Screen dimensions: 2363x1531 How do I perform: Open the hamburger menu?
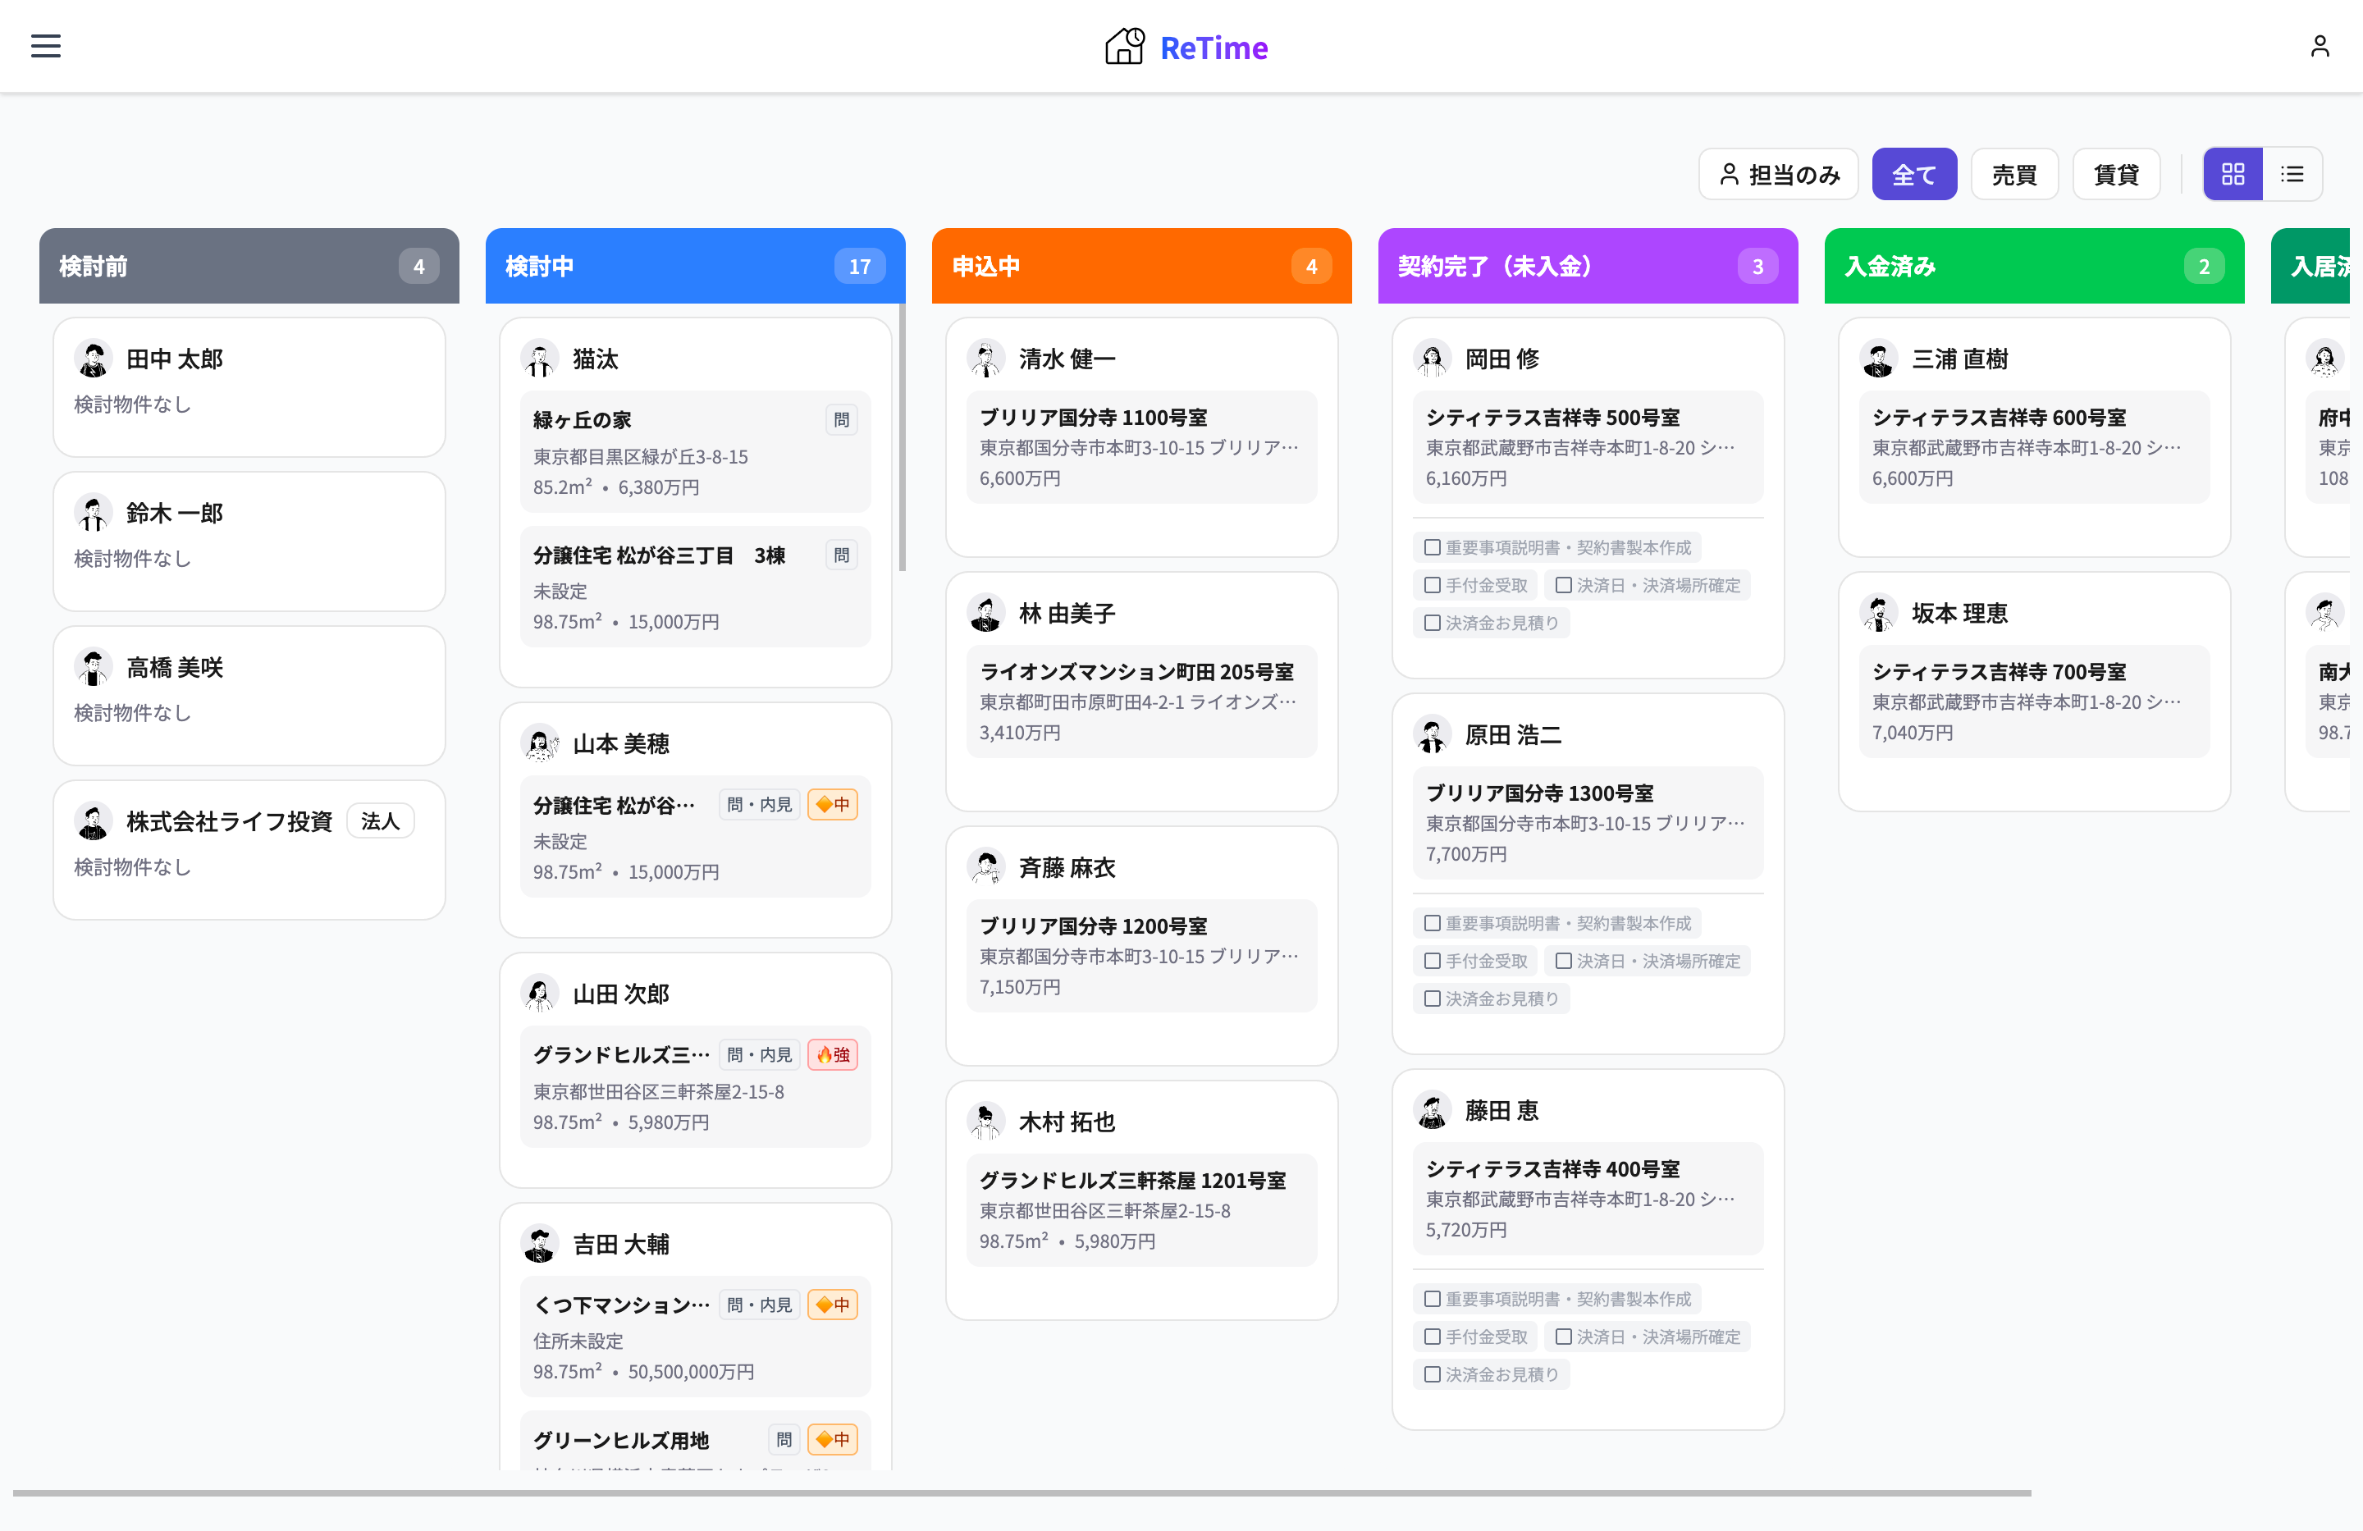click(x=46, y=46)
